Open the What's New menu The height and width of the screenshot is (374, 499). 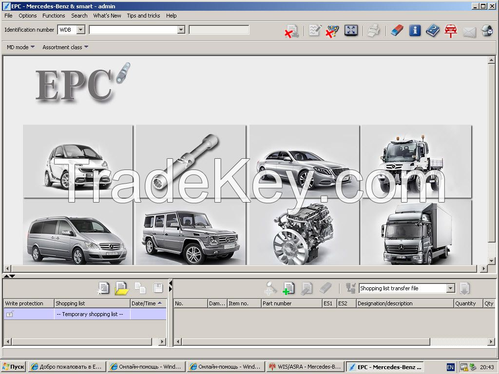click(x=107, y=16)
